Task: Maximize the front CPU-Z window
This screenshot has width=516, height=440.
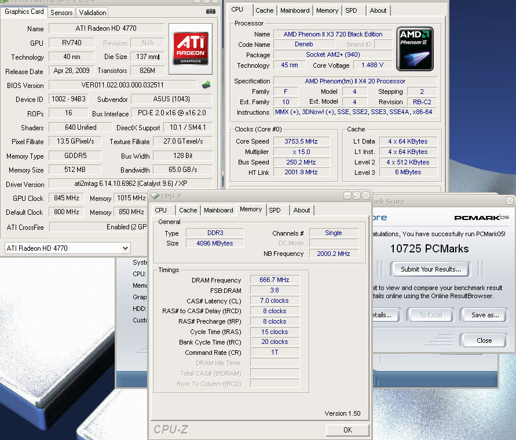Action: point(356,196)
